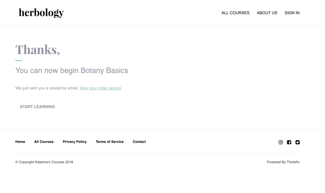Open All Courses footer link
The width and height of the screenshot is (325, 193).
[44, 142]
